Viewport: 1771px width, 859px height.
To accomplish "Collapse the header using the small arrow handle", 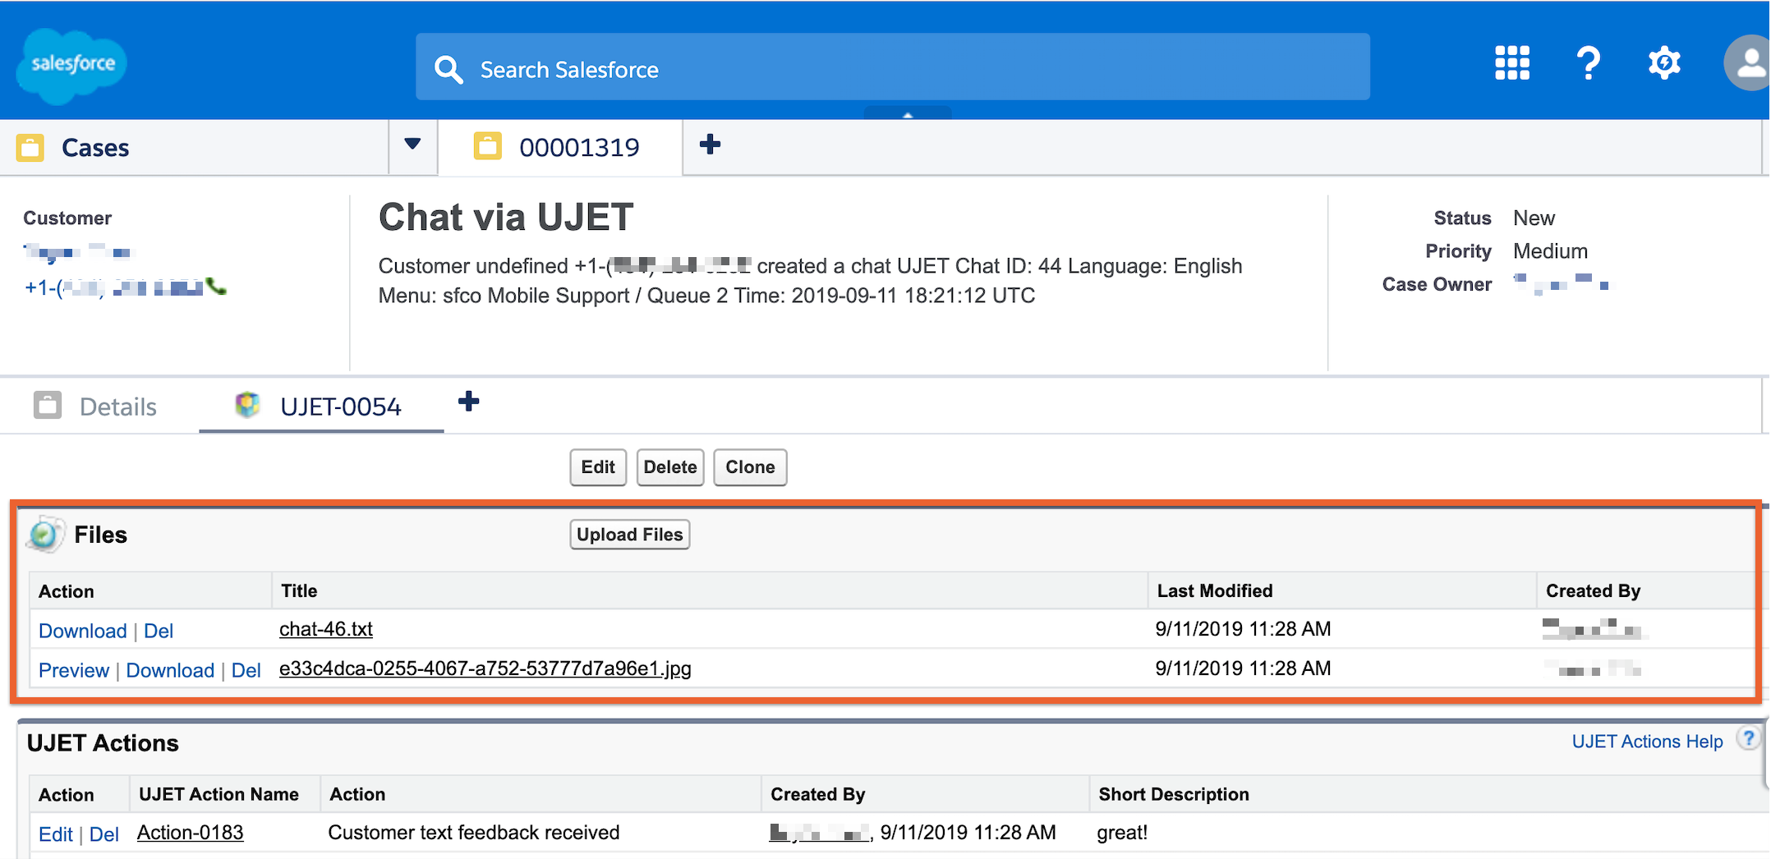I will pos(907,114).
